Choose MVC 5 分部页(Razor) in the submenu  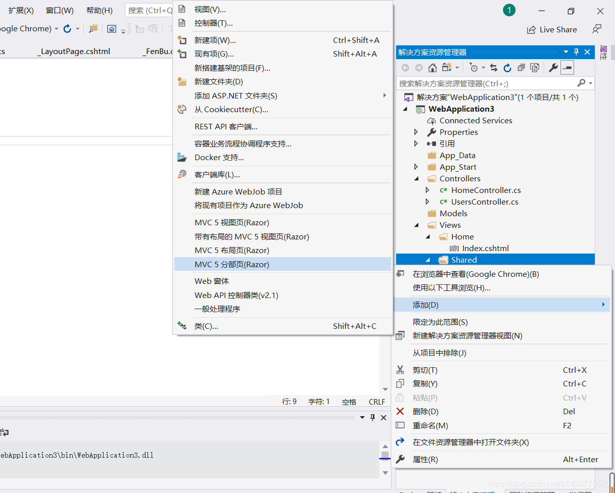pos(282,264)
